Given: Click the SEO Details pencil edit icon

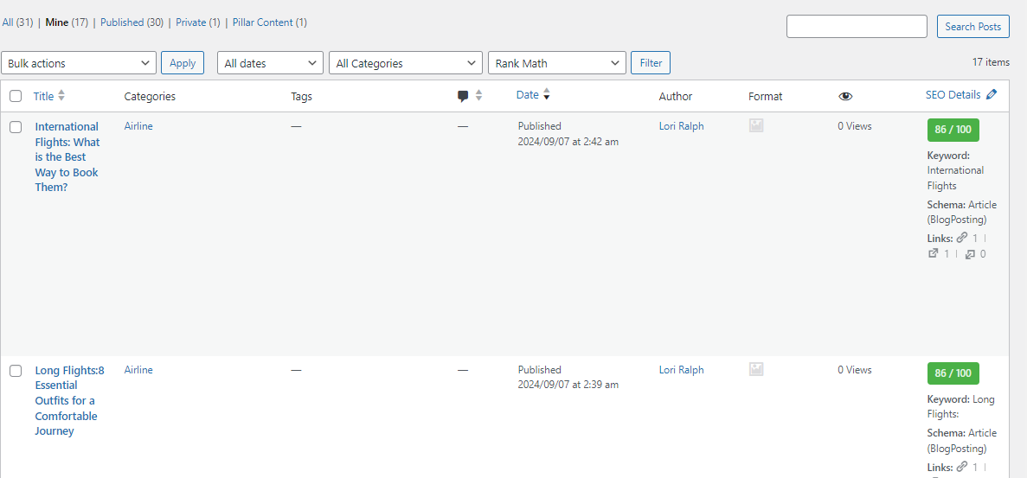Looking at the screenshot, I should [992, 95].
